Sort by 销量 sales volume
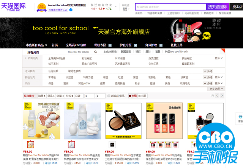 [42, 96]
